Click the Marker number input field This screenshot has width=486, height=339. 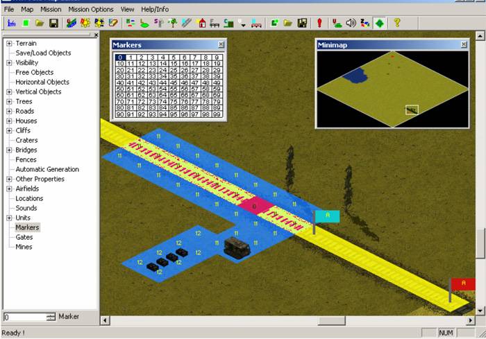pos(24,317)
